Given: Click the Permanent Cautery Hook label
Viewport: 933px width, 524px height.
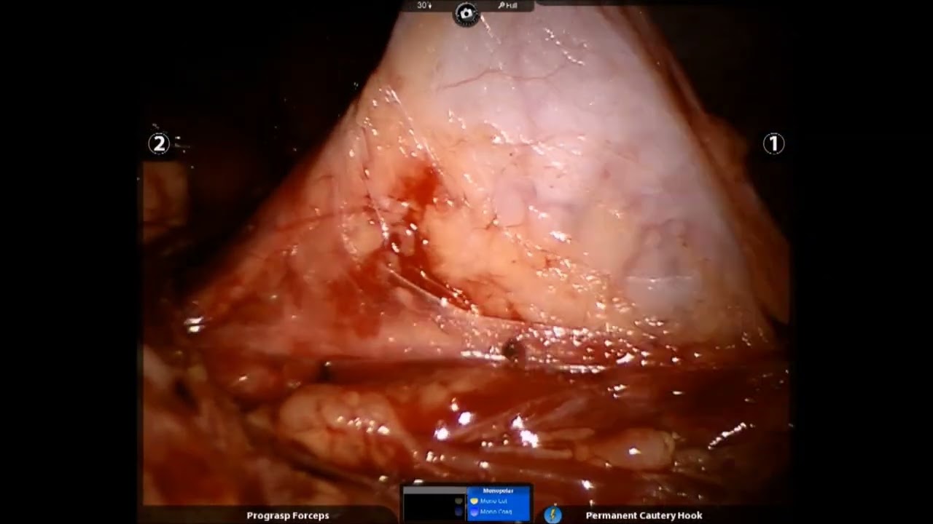Looking at the screenshot, I should point(644,515).
